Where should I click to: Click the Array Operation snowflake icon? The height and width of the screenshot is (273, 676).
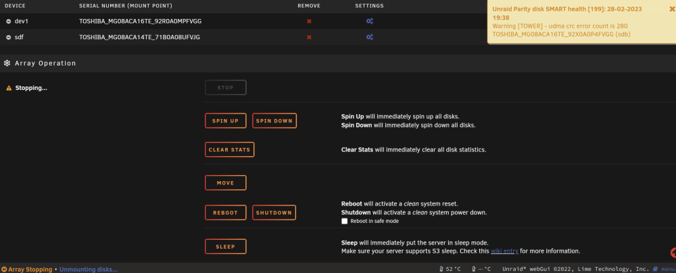tap(7, 64)
